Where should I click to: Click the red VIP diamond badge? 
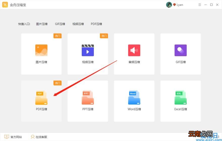(174, 5)
